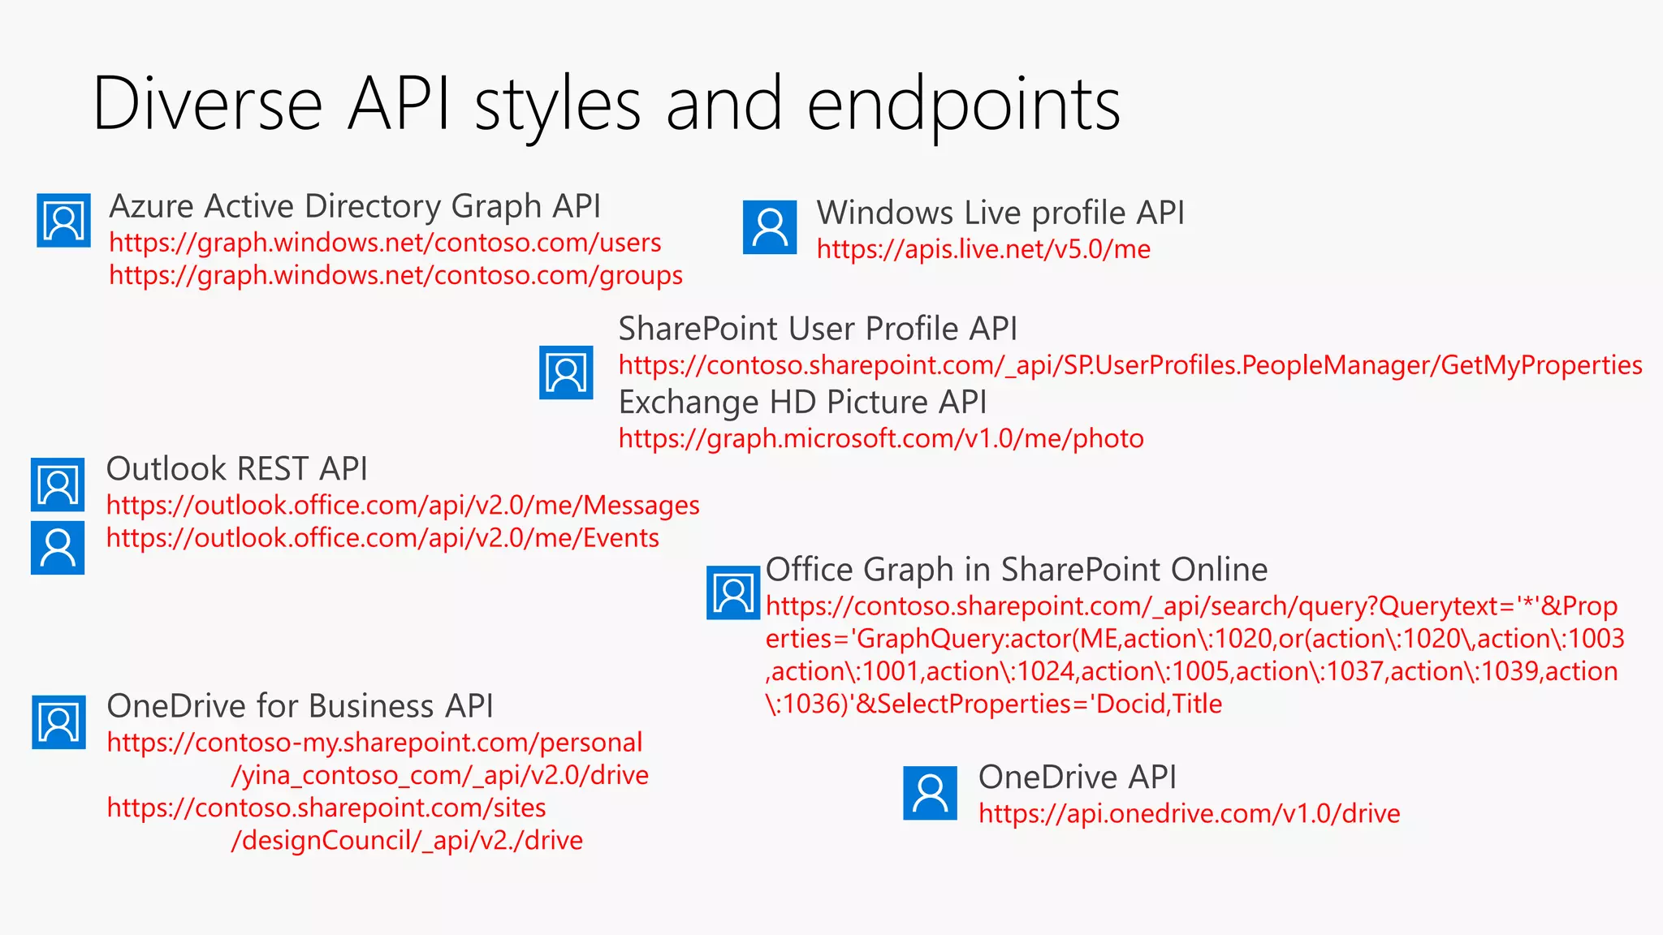Image resolution: width=1663 pixels, height=935 pixels.
Task: Select the 'OneDrive API' heading
Action: [1078, 778]
